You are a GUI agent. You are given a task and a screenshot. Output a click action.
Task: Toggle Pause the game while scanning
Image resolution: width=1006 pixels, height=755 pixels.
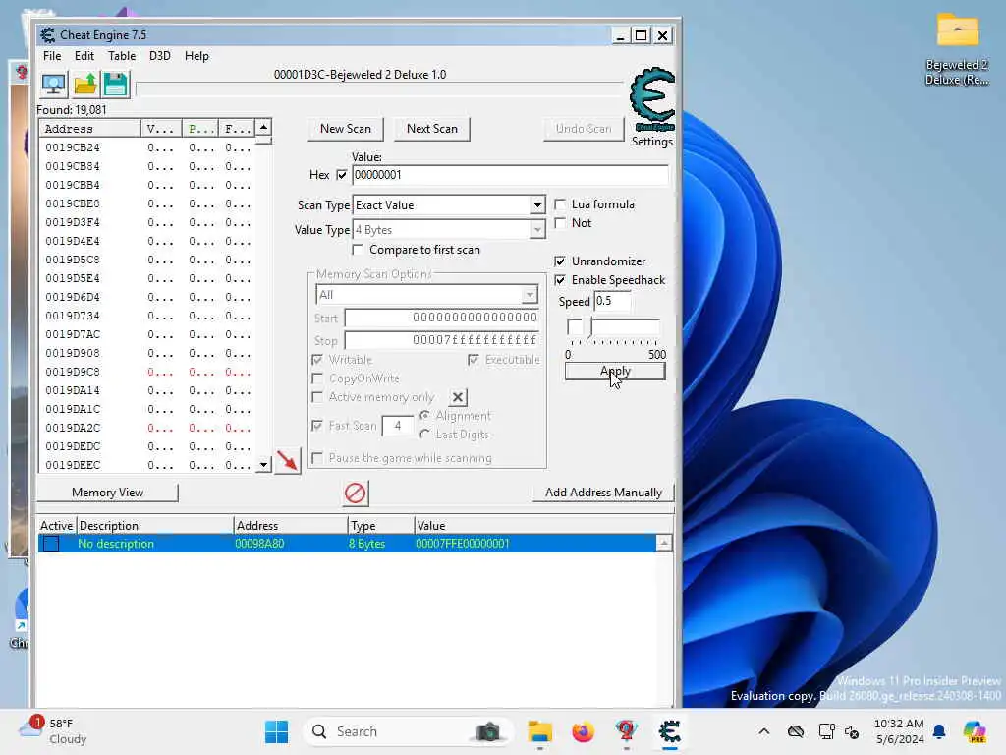click(317, 458)
